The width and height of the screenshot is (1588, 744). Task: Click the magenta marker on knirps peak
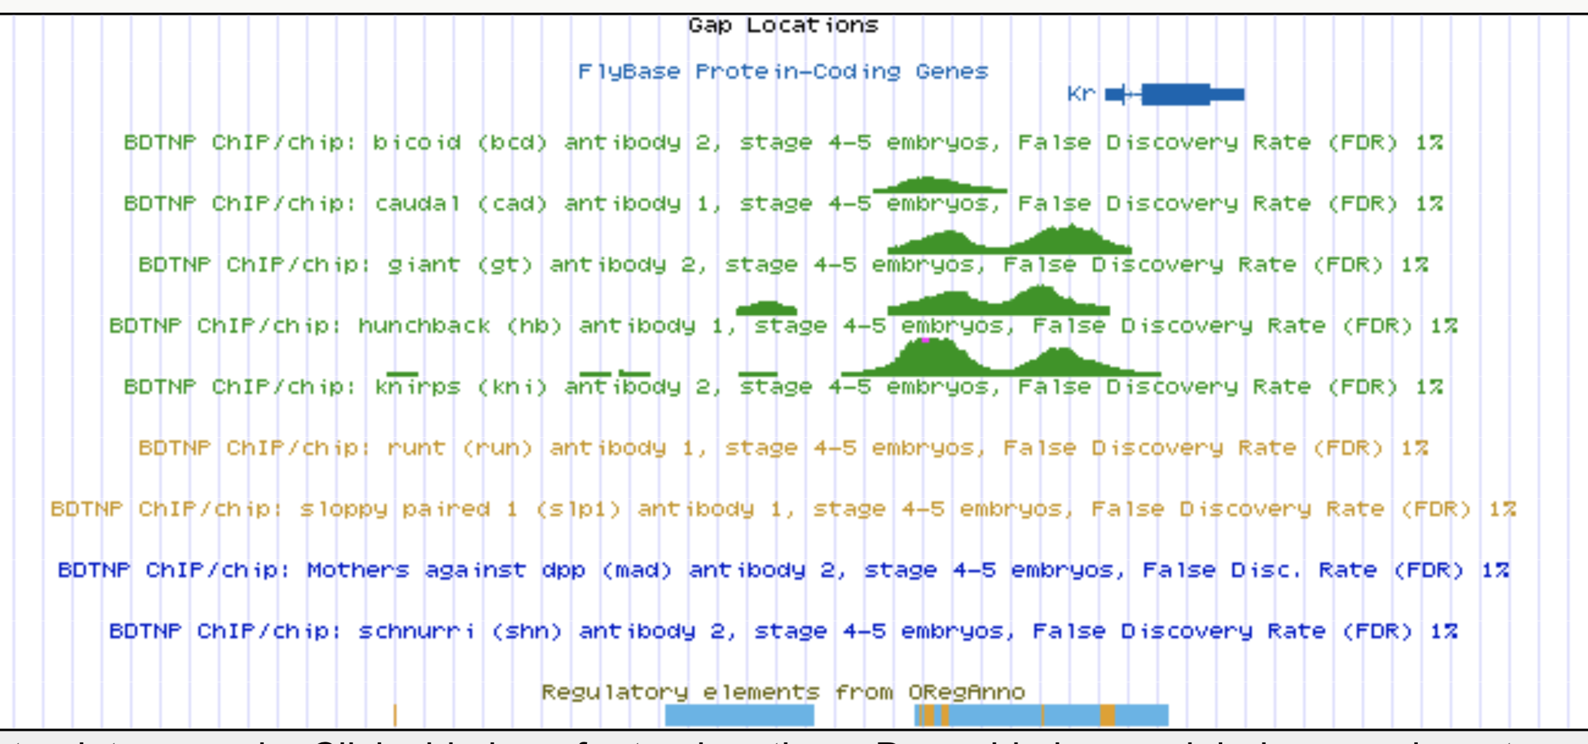click(925, 341)
